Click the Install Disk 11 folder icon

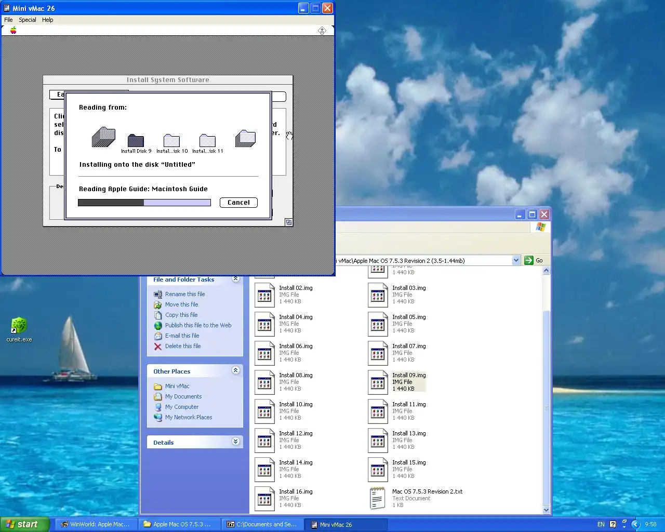207,140
